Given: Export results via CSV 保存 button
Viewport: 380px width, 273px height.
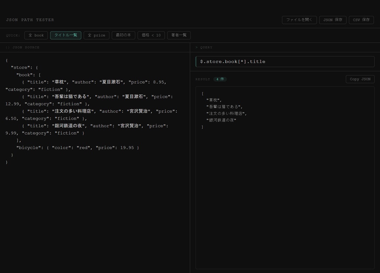Looking at the screenshot, I should (361, 20).
